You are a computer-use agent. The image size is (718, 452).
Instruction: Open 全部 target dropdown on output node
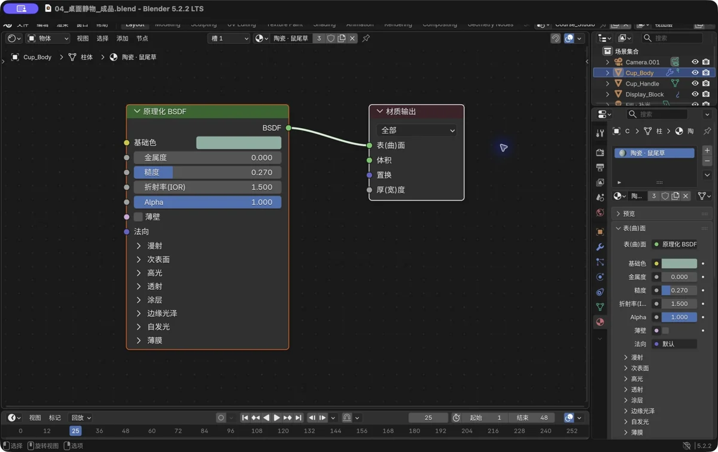pos(416,130)
